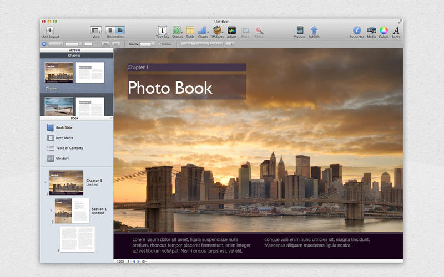444x277 pixels.
Task: Enter full screen mode
Action: tap(400, 22)
